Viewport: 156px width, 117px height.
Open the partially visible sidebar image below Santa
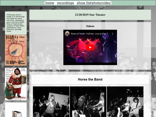(x=16, y=110)
